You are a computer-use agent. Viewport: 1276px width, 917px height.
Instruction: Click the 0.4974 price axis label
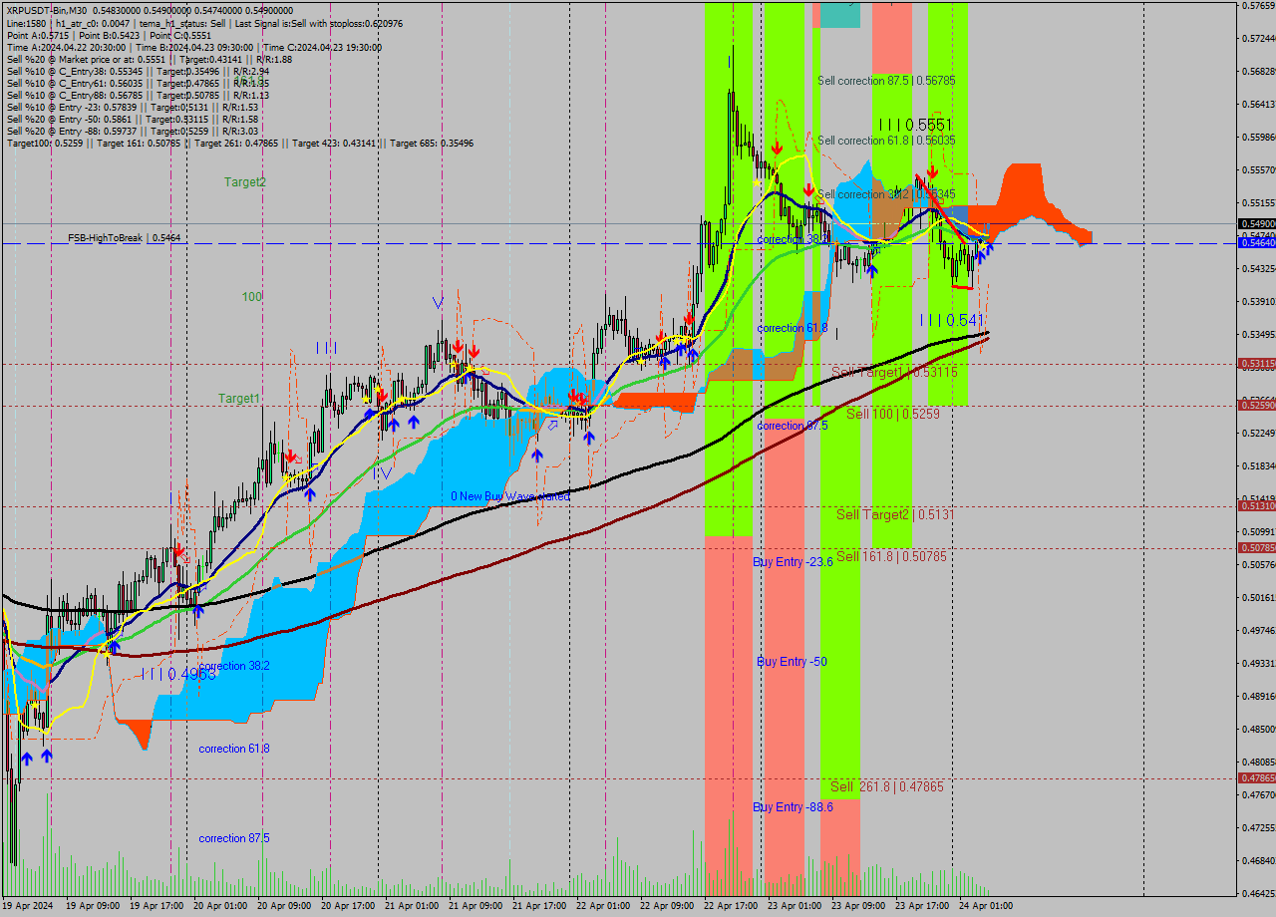pos(1258,631)
